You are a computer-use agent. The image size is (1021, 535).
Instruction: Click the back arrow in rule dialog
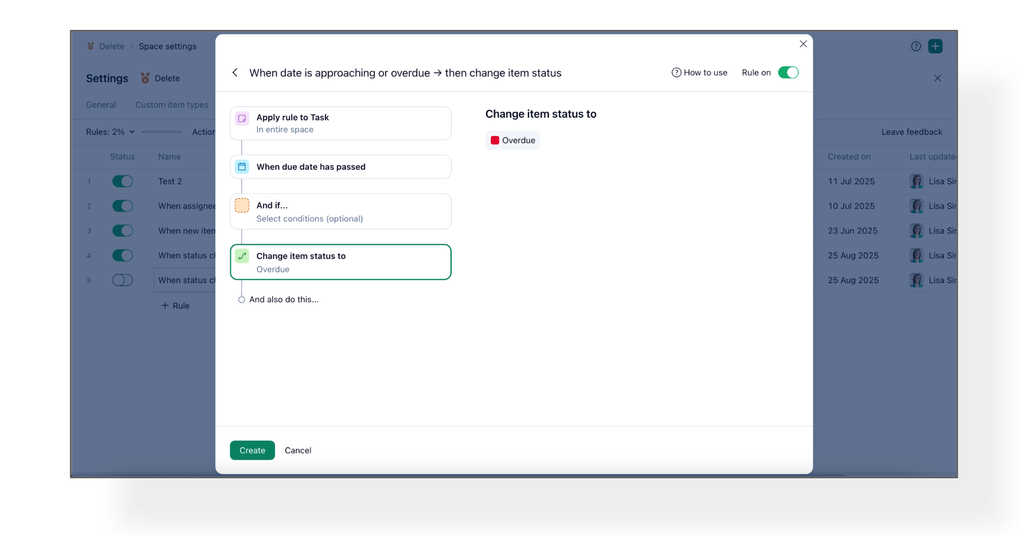pos(235,73)
